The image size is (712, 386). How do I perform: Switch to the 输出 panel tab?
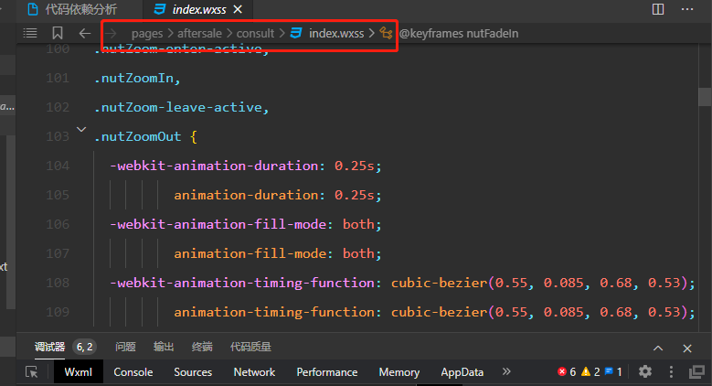[164, 348]
